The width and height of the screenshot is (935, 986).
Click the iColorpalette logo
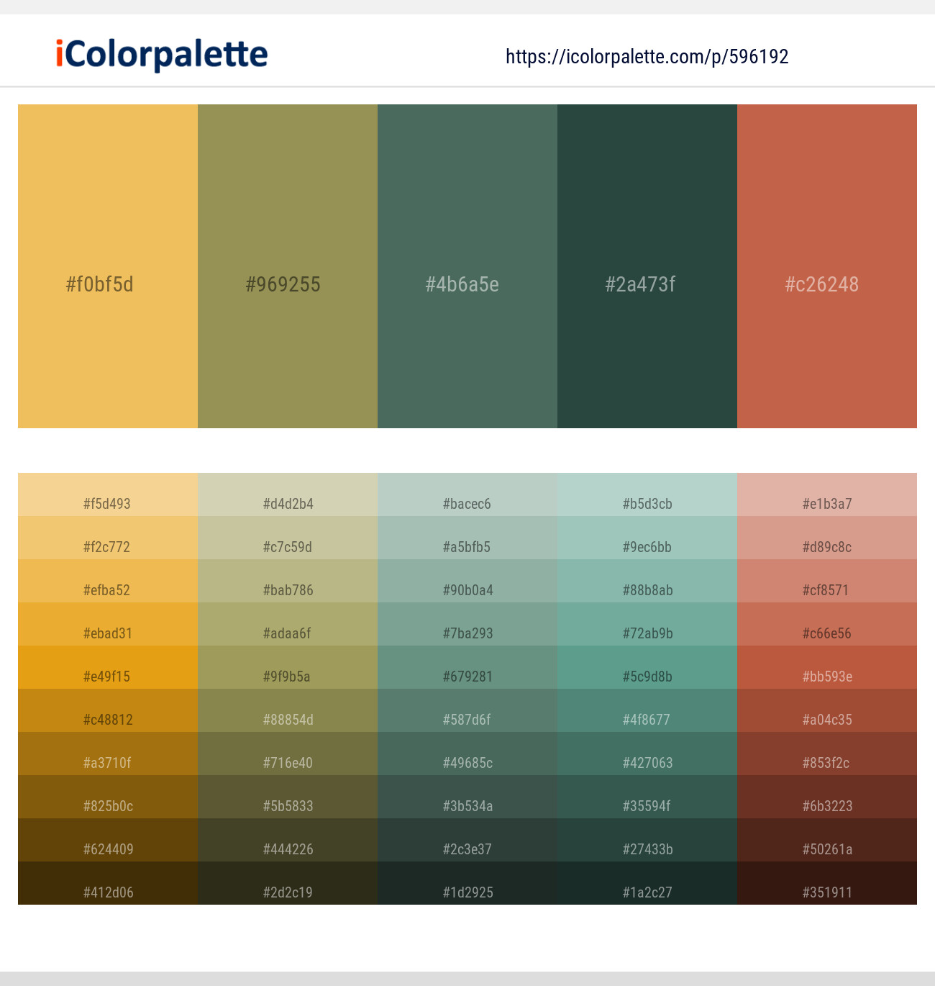tap(162, 55)
